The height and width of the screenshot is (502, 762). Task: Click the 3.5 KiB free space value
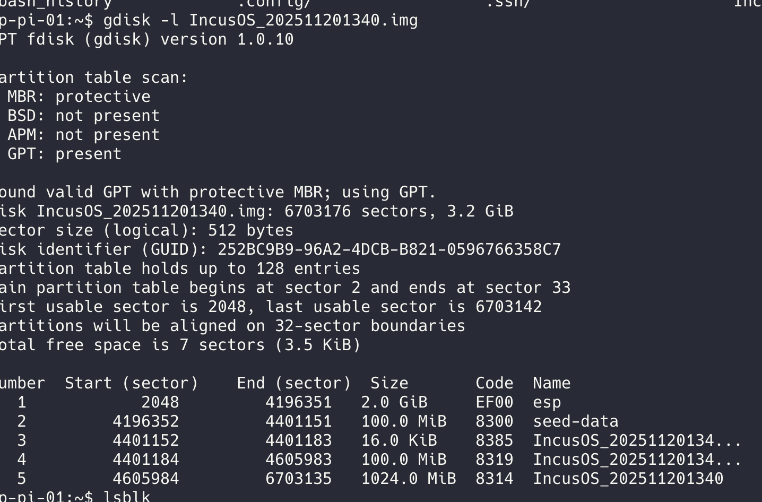tap(317, 345)
